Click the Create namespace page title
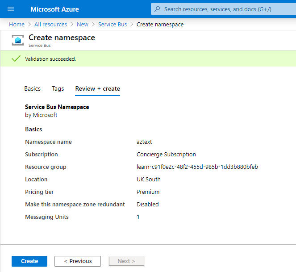296x272 pixels. point(62,38)
